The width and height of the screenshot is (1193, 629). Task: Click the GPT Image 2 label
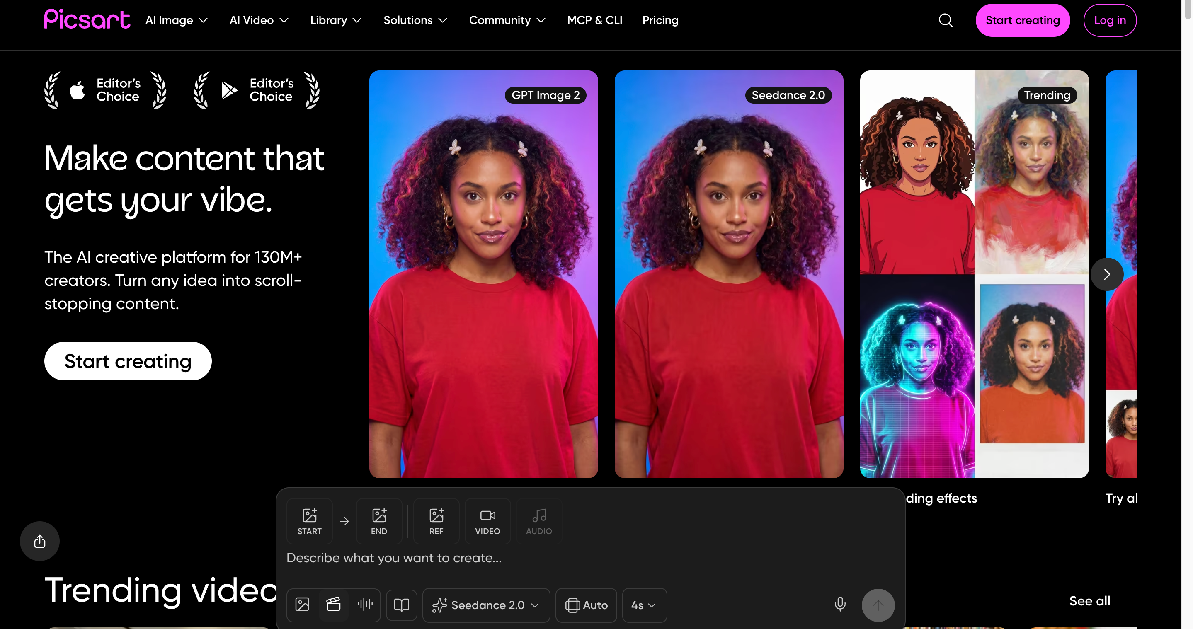point(546,95)
